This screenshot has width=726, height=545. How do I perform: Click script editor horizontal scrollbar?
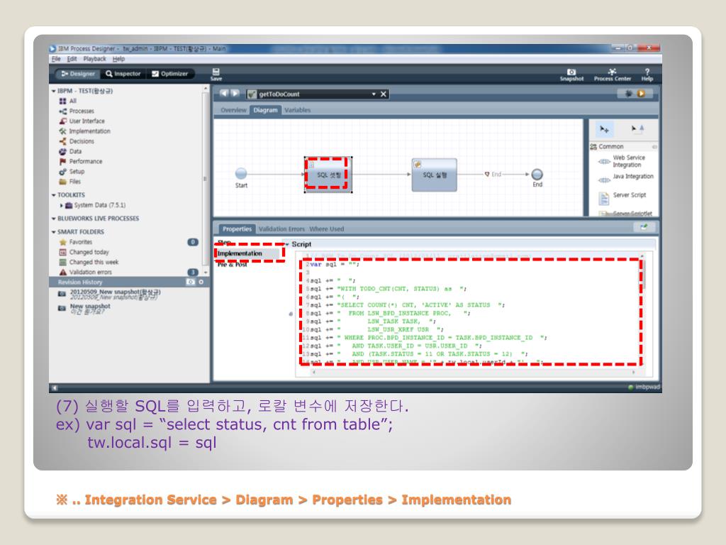(x=473, y=372)
